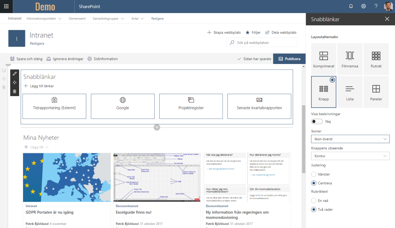Screen dimensions: 395x228
Task: Expand the Informationsportalen navigation menu
Action: (x=44, y=18)
